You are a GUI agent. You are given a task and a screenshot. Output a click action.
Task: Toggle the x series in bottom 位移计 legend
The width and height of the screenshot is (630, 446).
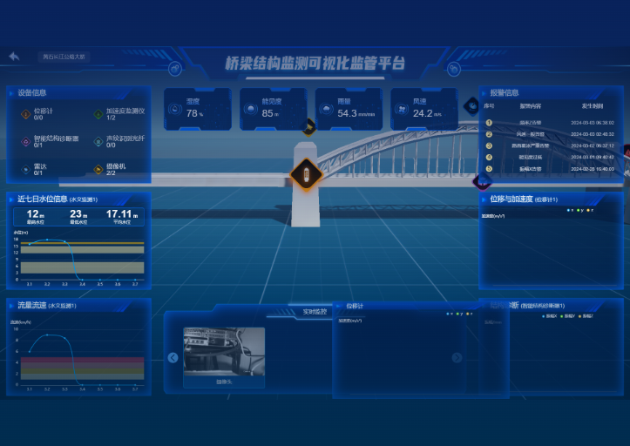pos(450,314)
